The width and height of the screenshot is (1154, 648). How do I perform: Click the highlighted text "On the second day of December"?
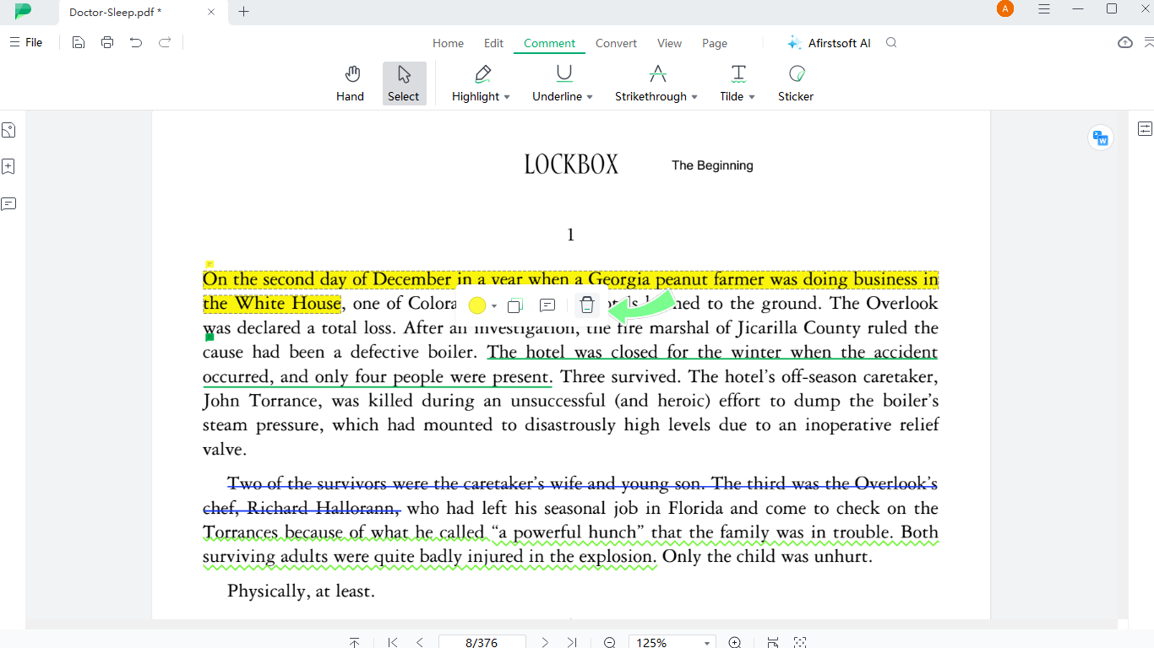327,279
